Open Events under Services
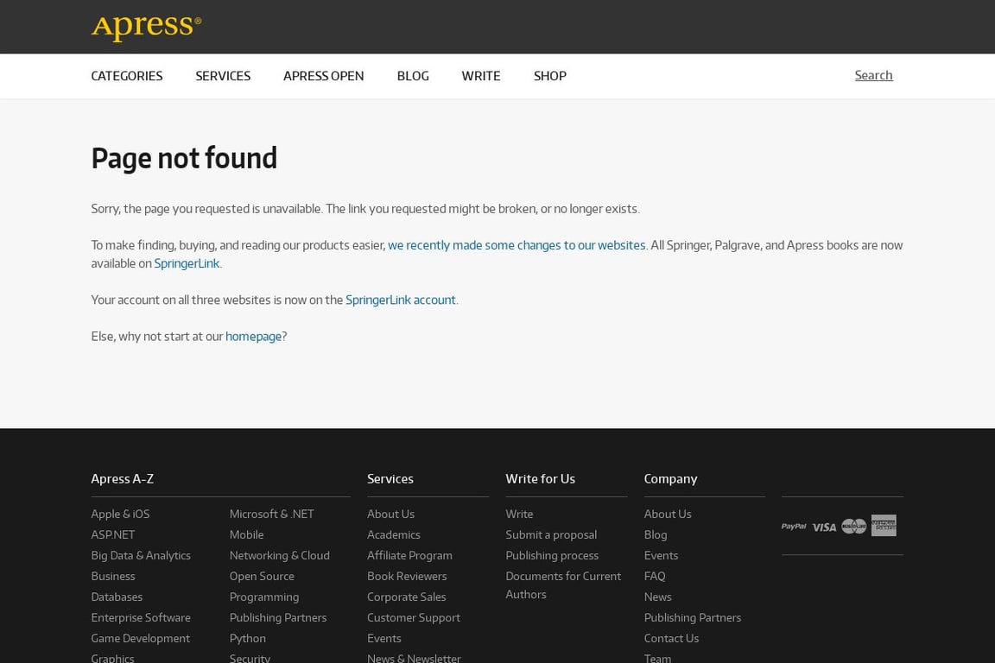This screenshot has height=663, width=995. pos(383,638)
